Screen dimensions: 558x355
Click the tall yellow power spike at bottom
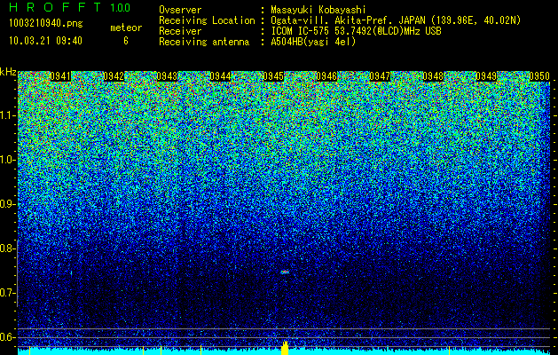tap(285, 348)
